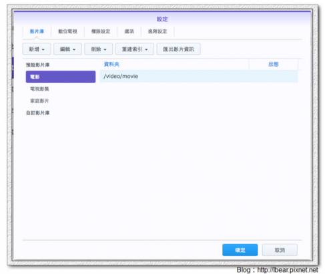Select the 選項 tab
Viewport: 325px width, 274px height.
pos(129,31)
